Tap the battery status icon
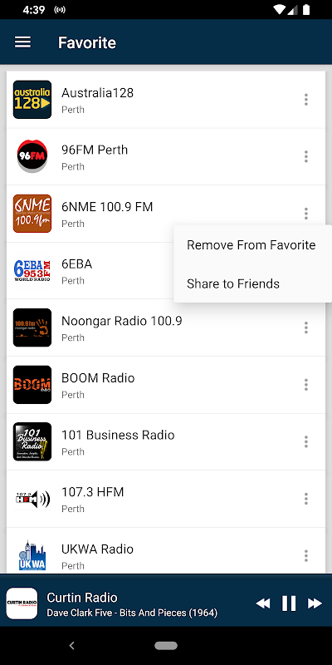This screenshot has height=665, width=332. pos(306,9)
